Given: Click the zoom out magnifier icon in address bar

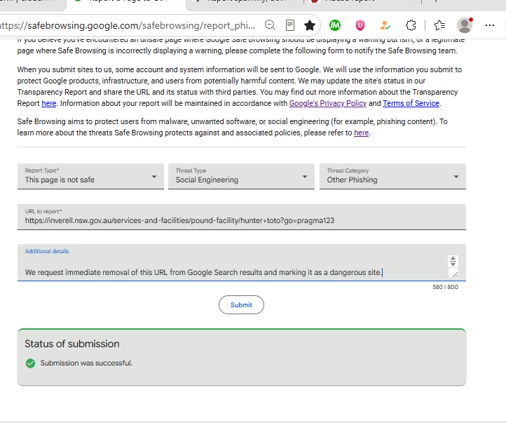Looking at the screenshot, I should tap(270, 25).
